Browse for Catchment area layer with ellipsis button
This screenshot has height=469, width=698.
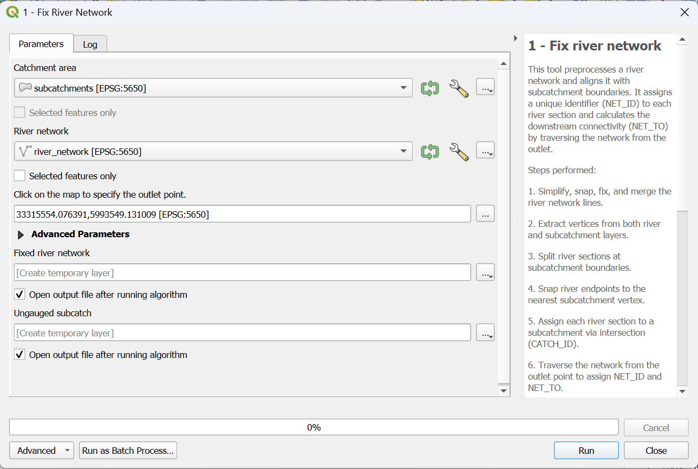485,88
